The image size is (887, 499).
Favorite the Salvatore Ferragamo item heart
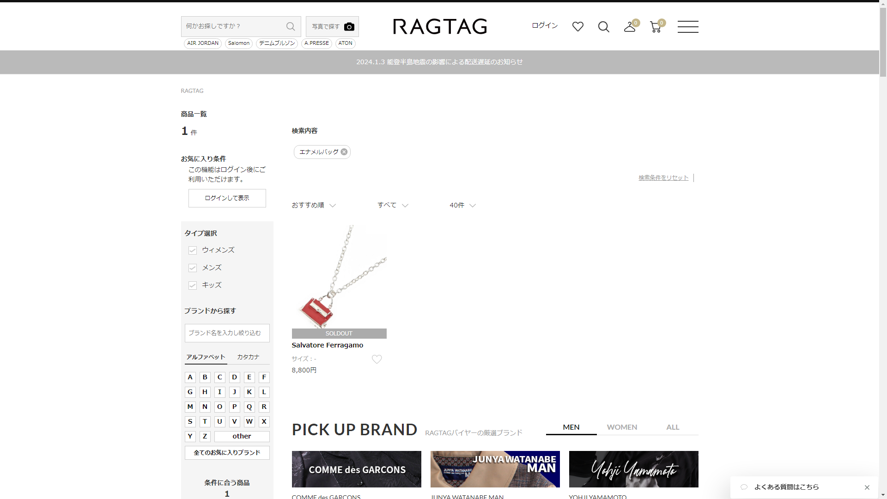coord(377,359)
